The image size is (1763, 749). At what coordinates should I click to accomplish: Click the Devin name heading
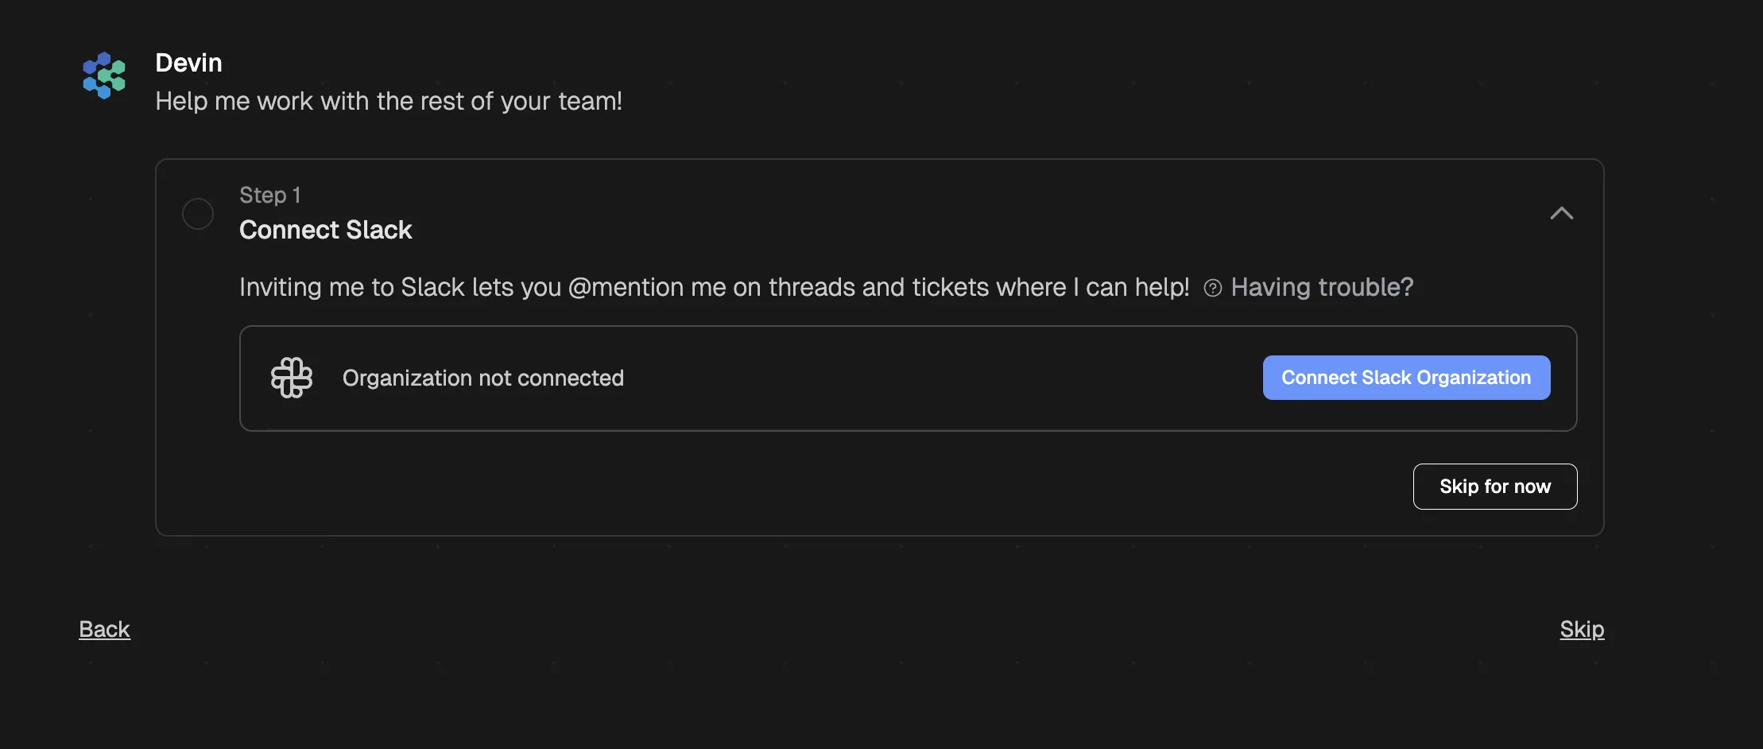tap(188, 63)
